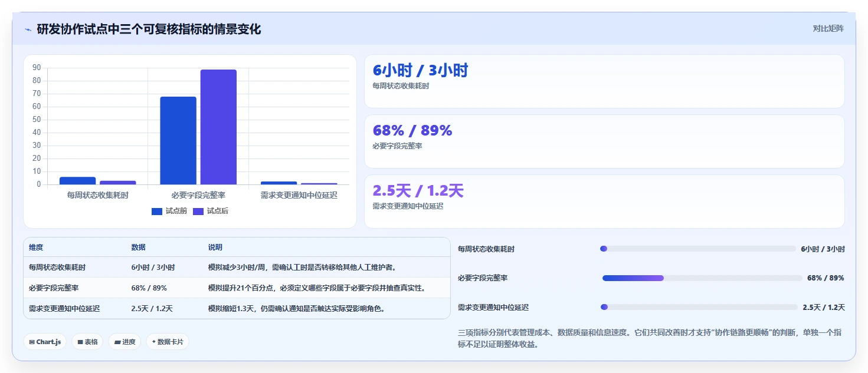Viewport: 868px width, 373px height.
Task: Click the note starting 模拟提升21个百分点
Action: pyautogui.click(x=317, y=288)
